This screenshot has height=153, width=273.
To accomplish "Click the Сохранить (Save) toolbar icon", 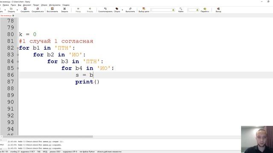I will click(x=25, y=10).
